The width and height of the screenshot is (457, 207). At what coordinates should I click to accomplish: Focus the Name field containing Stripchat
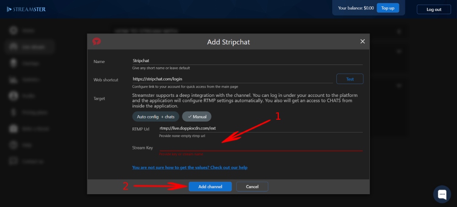pyautogui.click(x=247, y=61)
